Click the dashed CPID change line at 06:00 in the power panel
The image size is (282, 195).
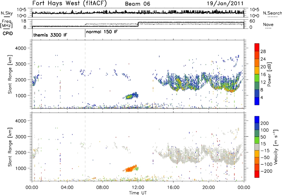tap(85, 74)
